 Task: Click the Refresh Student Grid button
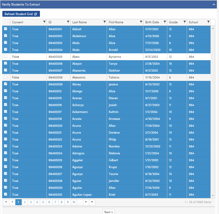[21, 14]
